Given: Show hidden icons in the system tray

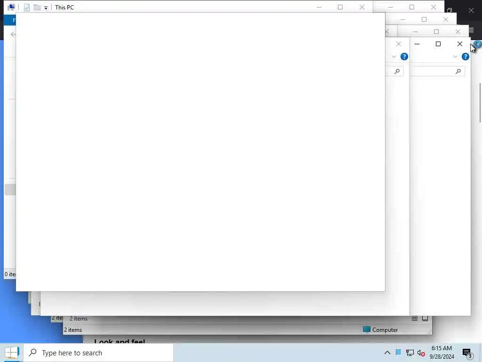Looking at the screenshot, I should pyautogui.click(x=387, y=353).
